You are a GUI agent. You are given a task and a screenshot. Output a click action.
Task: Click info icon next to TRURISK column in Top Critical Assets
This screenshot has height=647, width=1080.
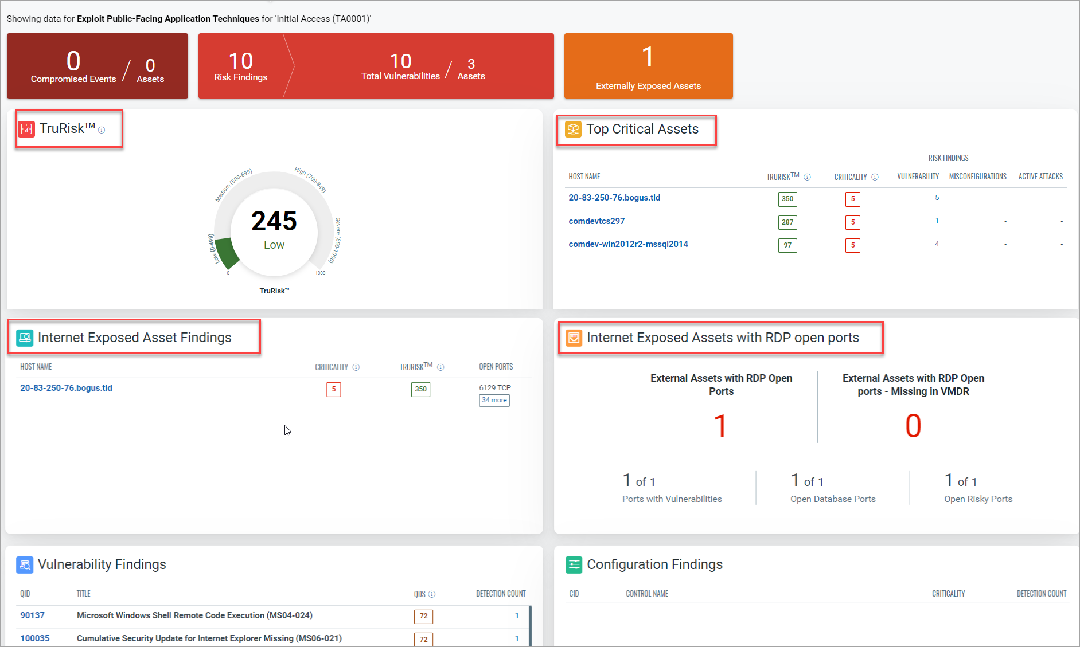click(807, 177)
